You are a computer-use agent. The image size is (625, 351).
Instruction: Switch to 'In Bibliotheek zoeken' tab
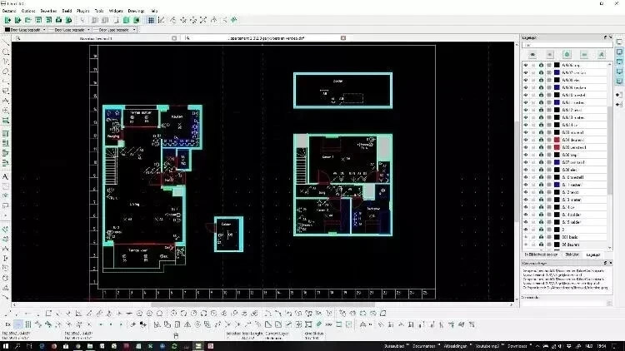click(x=541, y=255)
